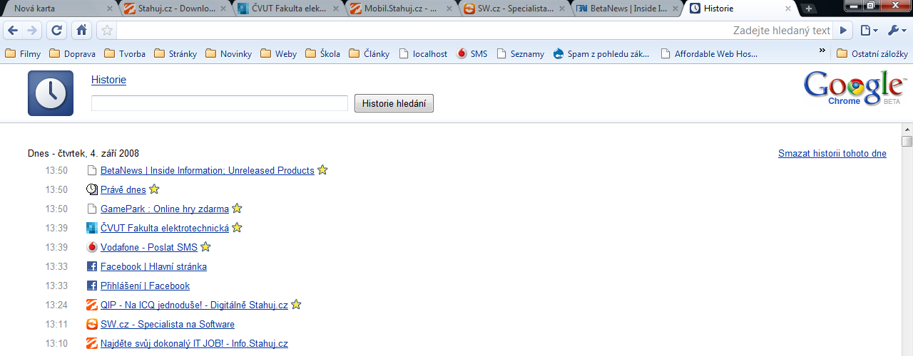Open a new tab with the plus button
Screen dimensions: 913x356
coord(809,9)
